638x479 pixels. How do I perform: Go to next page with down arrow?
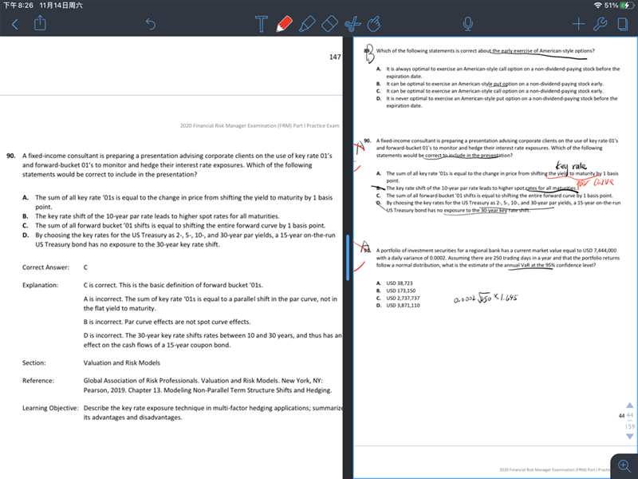tap(629, 436)
